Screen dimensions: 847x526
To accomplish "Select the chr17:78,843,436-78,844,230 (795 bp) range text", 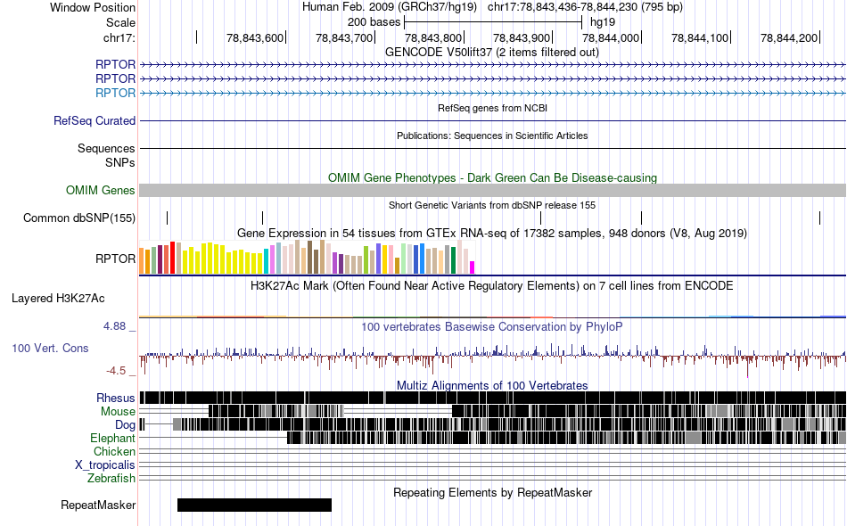I will pos(585,7).
